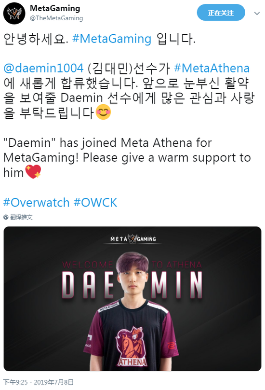The height and width of the screenshot is (390, 265).
Task: Open the #OWCK hashtag
Action: click(x=95, y=202)
